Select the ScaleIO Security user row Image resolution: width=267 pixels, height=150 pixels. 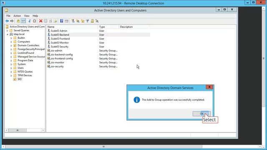[x=98, y=47]
